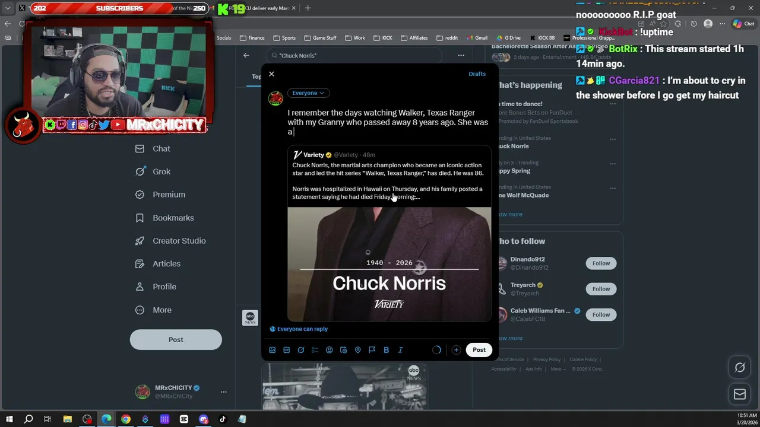Open Drafts in the compose dialog

(477, 74)
